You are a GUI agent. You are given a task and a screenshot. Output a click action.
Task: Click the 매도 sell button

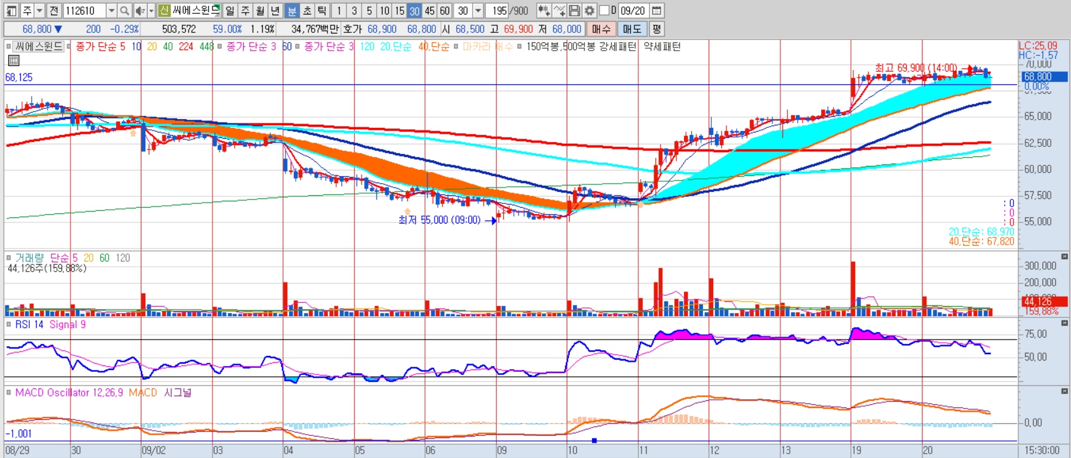point(632,29)
